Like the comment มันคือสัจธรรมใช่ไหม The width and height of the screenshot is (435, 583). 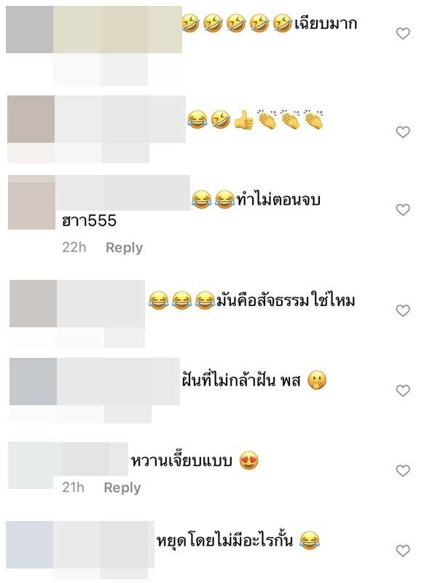[x=403, y=310]
